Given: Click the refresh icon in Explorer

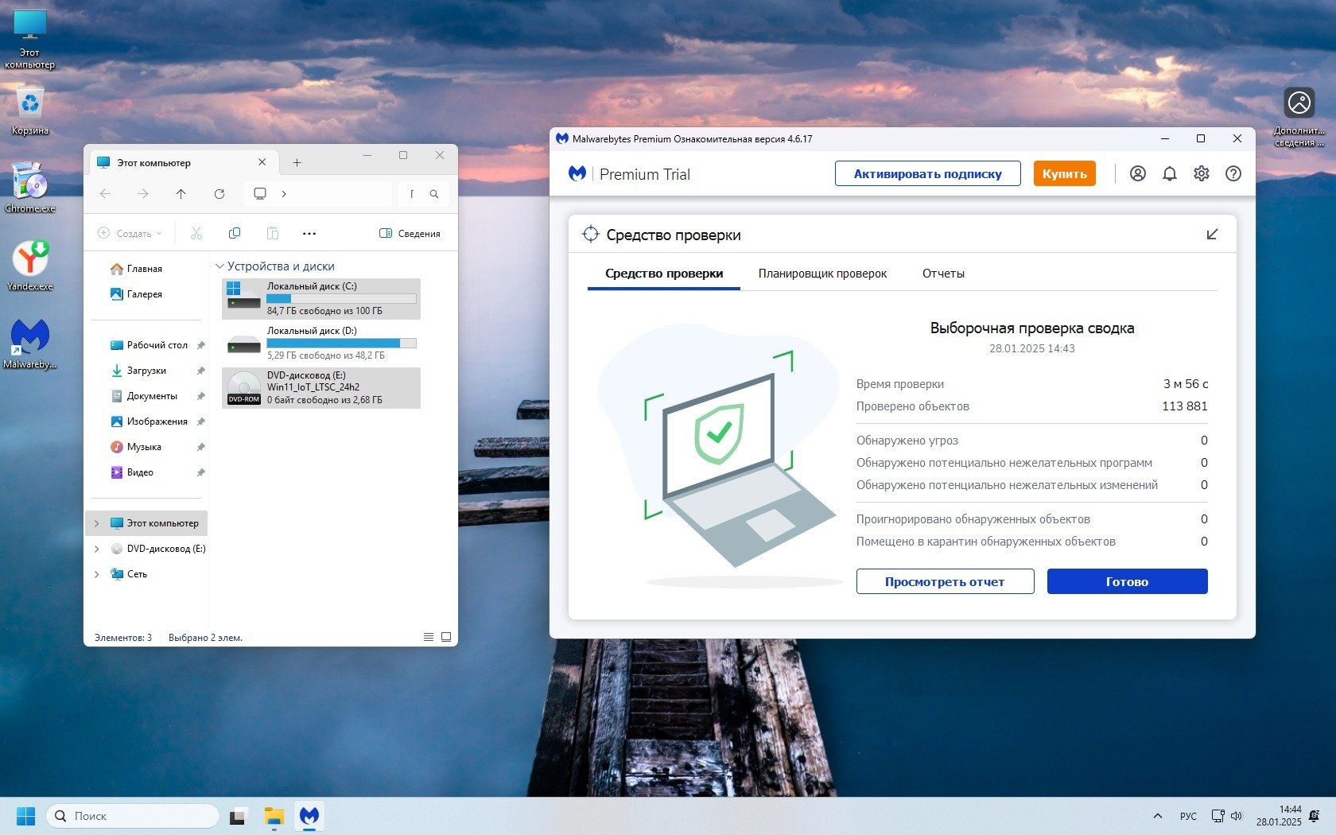Looking at the screenshot, I should tap(219, 194).
